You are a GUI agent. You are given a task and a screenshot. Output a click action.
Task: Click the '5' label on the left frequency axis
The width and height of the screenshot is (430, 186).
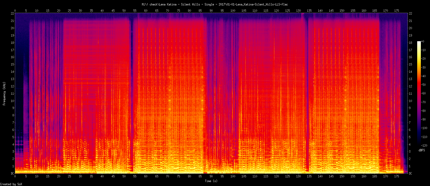(x=13, y=137)
